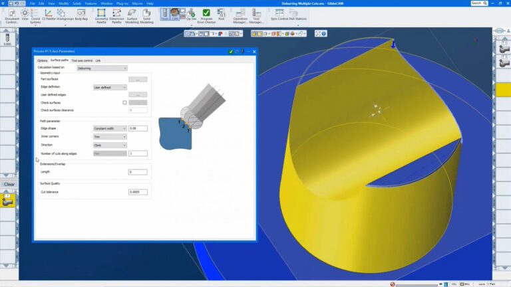Toggle the Check surfaces checkbox

[124, 102]
